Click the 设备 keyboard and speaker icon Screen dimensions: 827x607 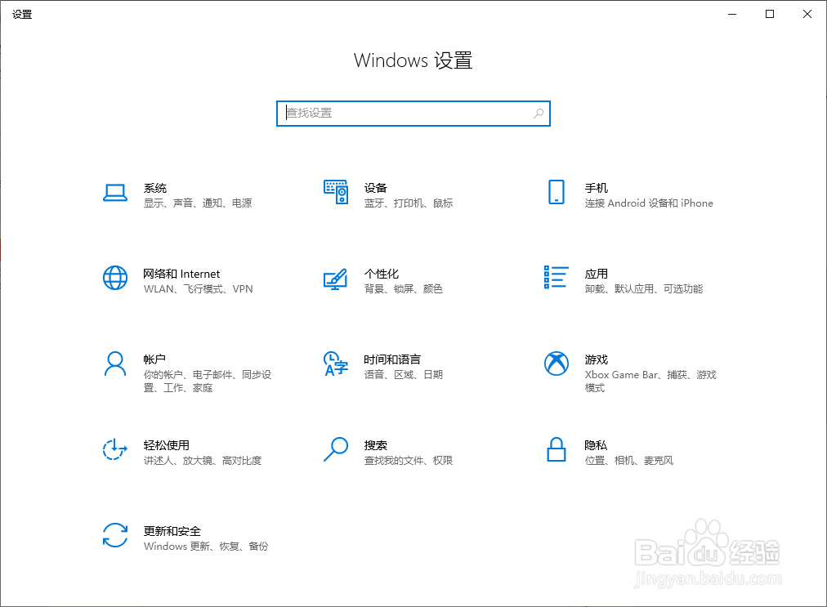pyautogui.click(x=335, y=192)
